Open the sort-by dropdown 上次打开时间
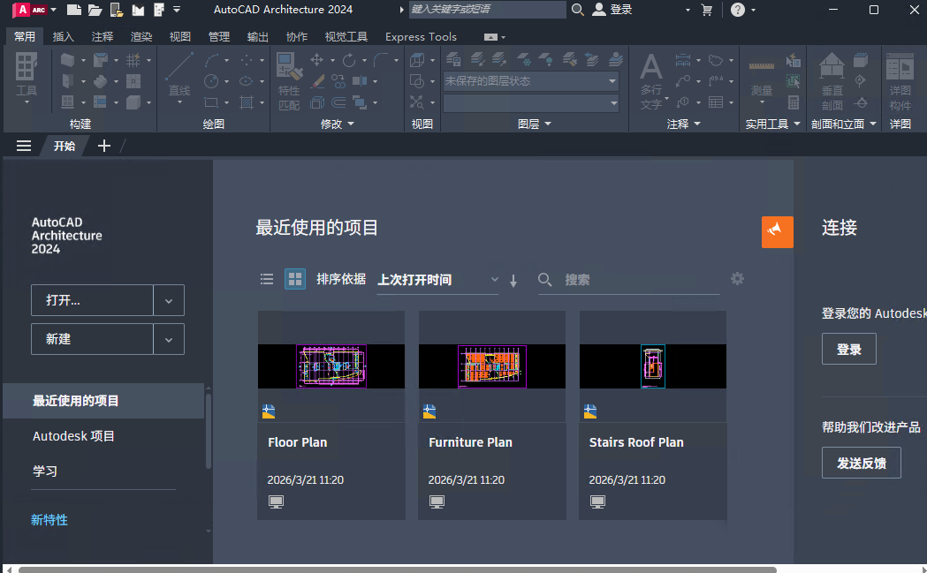 pos(437,280)
